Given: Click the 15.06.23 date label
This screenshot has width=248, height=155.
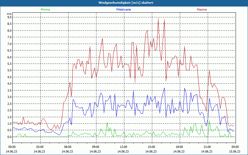Looking at the screenshot, I should click(235, 151).
